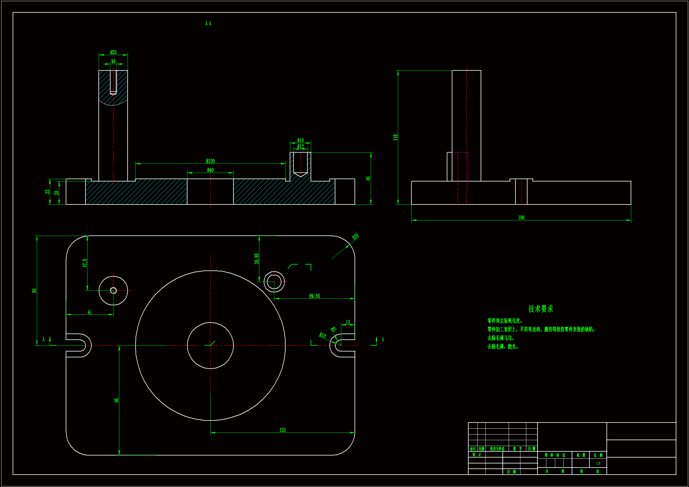Click the 69.85 dimension text

[314, 296]
